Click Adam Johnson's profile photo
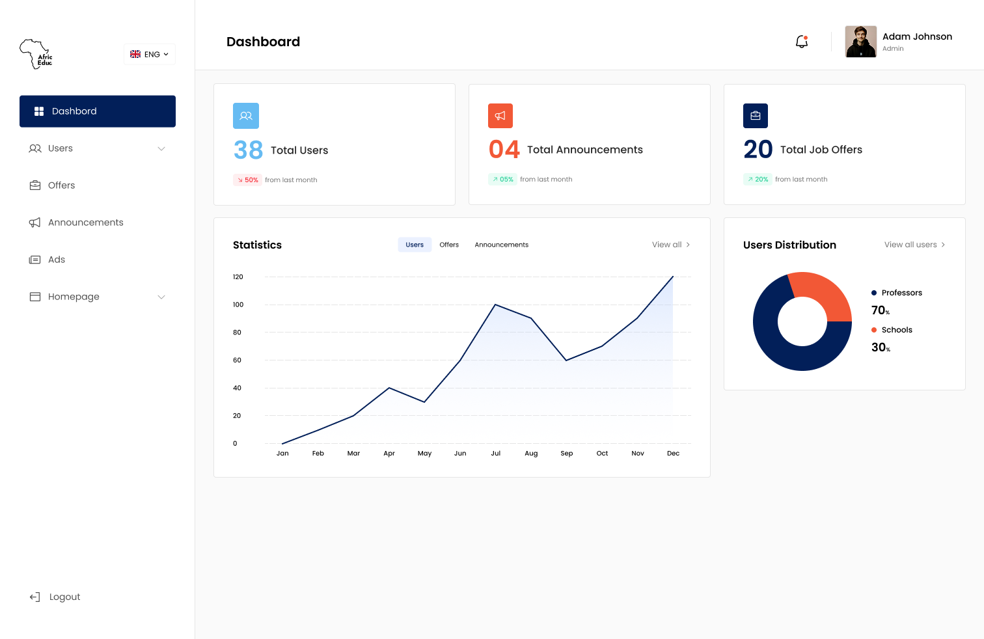This screenshot has width=984, height=639. tap(861, 42)
